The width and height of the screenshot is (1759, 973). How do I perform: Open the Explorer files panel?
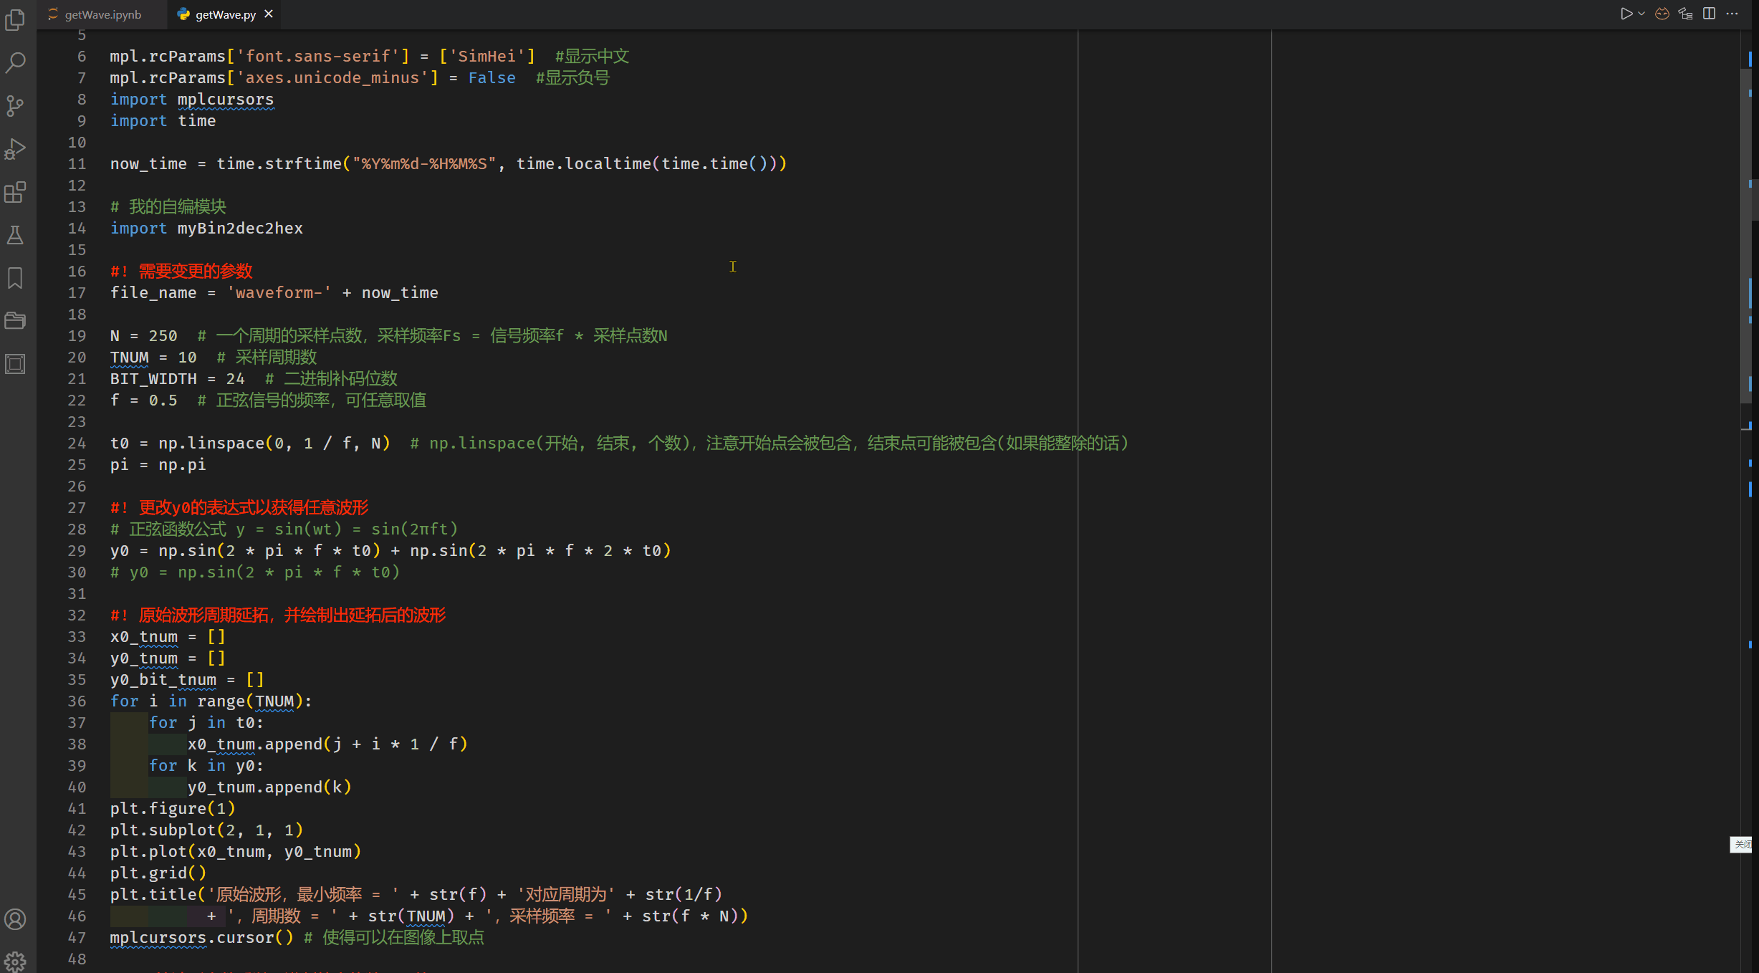(x=15, y=20)
